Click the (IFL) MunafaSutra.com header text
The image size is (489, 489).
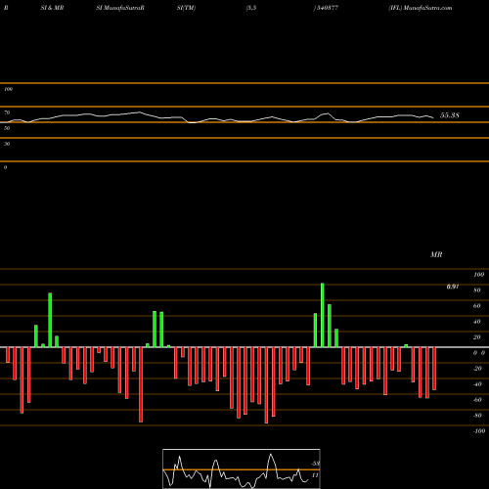[421, 8]
